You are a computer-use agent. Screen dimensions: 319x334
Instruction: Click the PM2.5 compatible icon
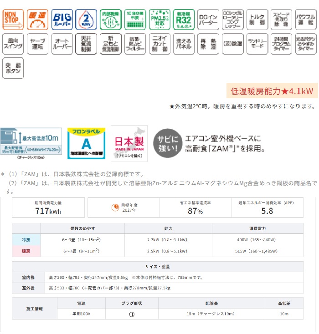pos(159,20)
